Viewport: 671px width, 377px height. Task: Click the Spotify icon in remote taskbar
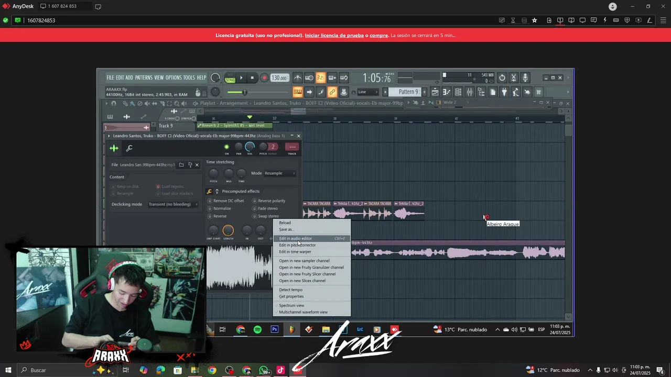click(257, 329)
